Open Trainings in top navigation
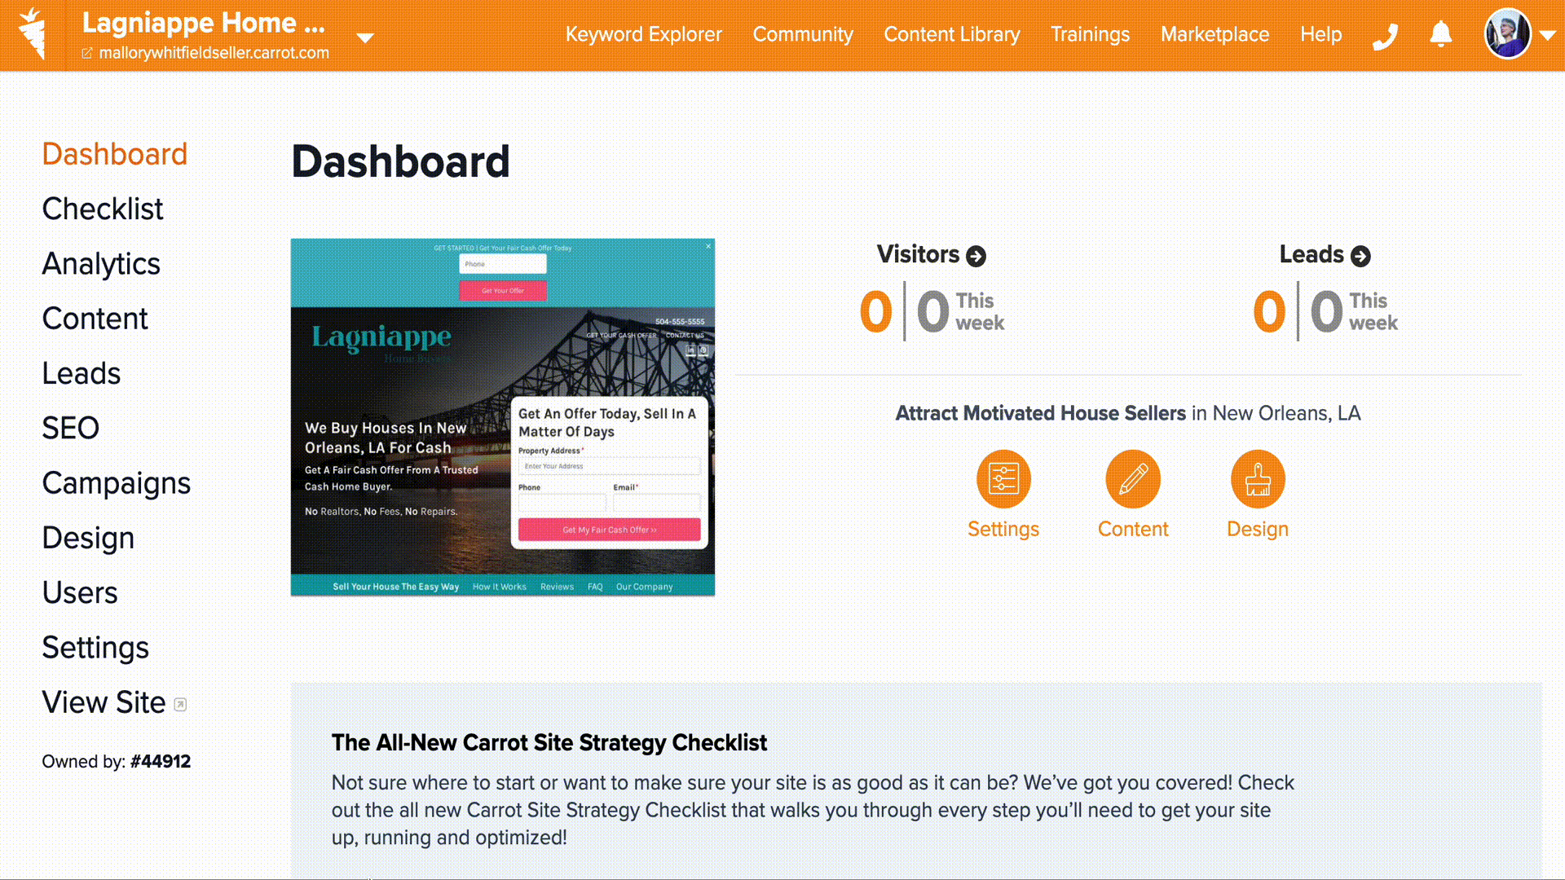The image size is (1565, 880). (1090, 34)
